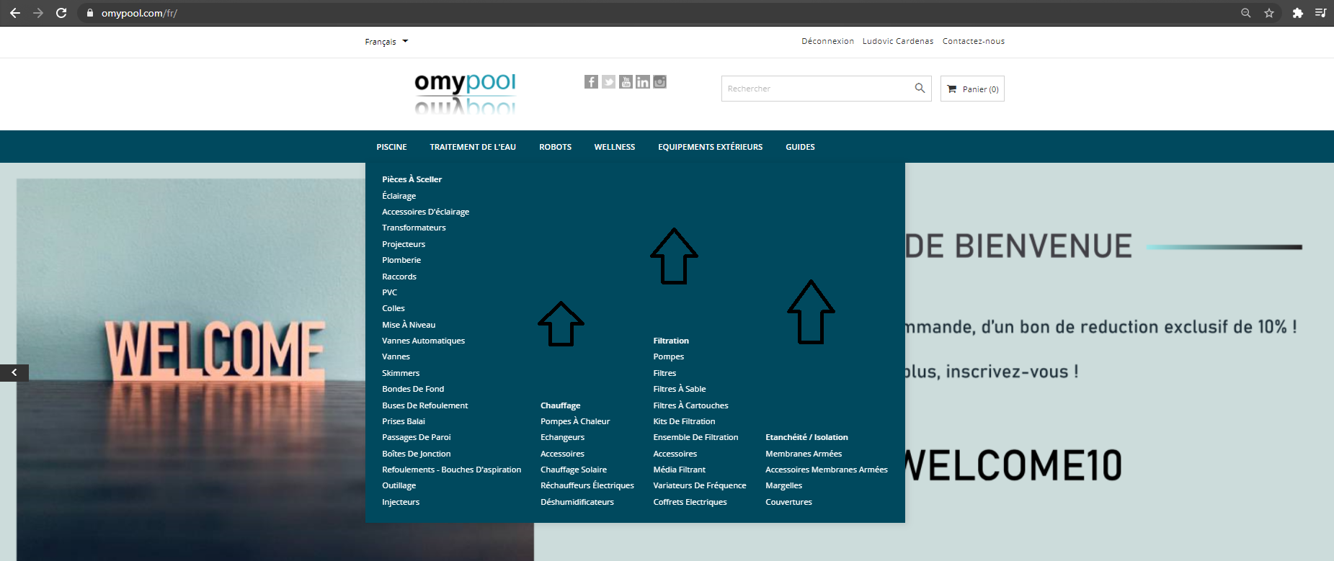Open Injecteurs link

tap(401, 502)
